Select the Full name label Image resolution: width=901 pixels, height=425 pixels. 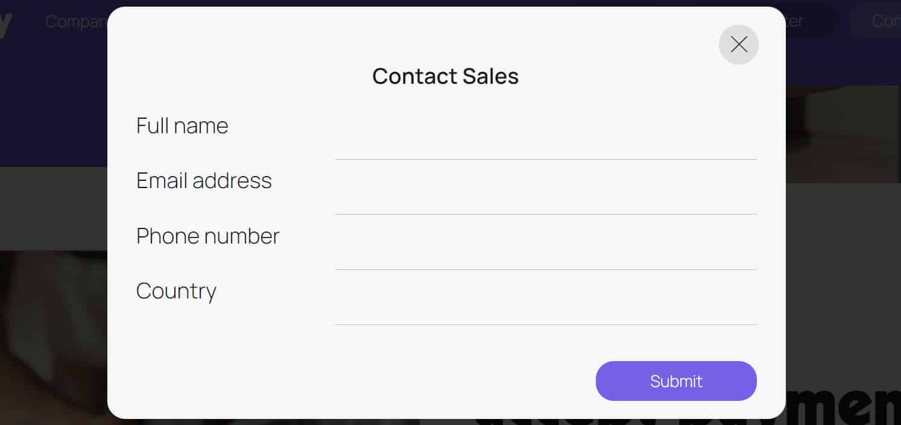coord(182,125)
